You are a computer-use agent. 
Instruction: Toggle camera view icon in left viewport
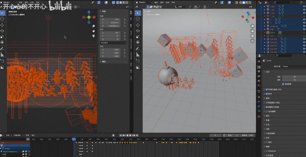point(94,36)
